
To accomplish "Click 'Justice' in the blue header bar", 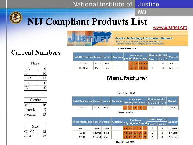I will [x=148, y=4].
